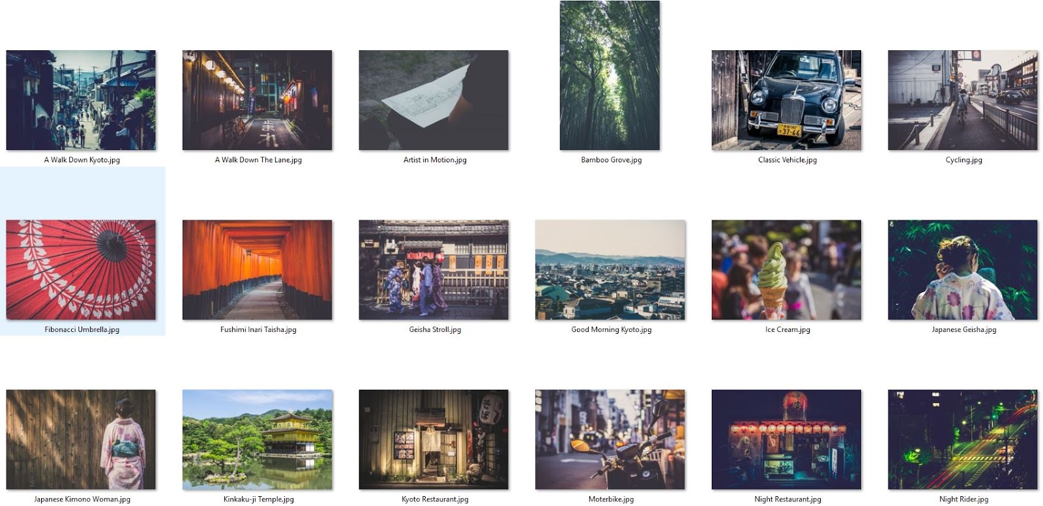Click the 'Fibonacci Umbrella.jpg' file name
This screenshot has width=1043, height=506.
point(82,329)
